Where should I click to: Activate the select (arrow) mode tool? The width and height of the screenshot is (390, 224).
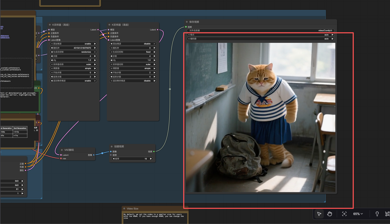click(x=319, y=214)
